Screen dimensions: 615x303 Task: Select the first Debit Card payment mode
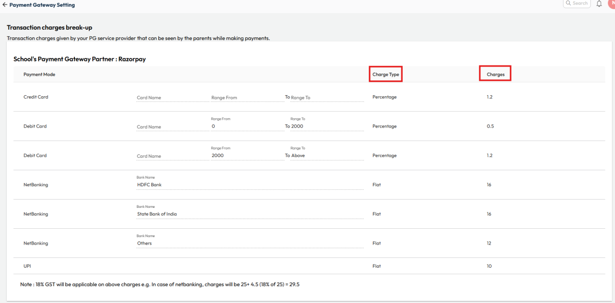tap(36, 126)
